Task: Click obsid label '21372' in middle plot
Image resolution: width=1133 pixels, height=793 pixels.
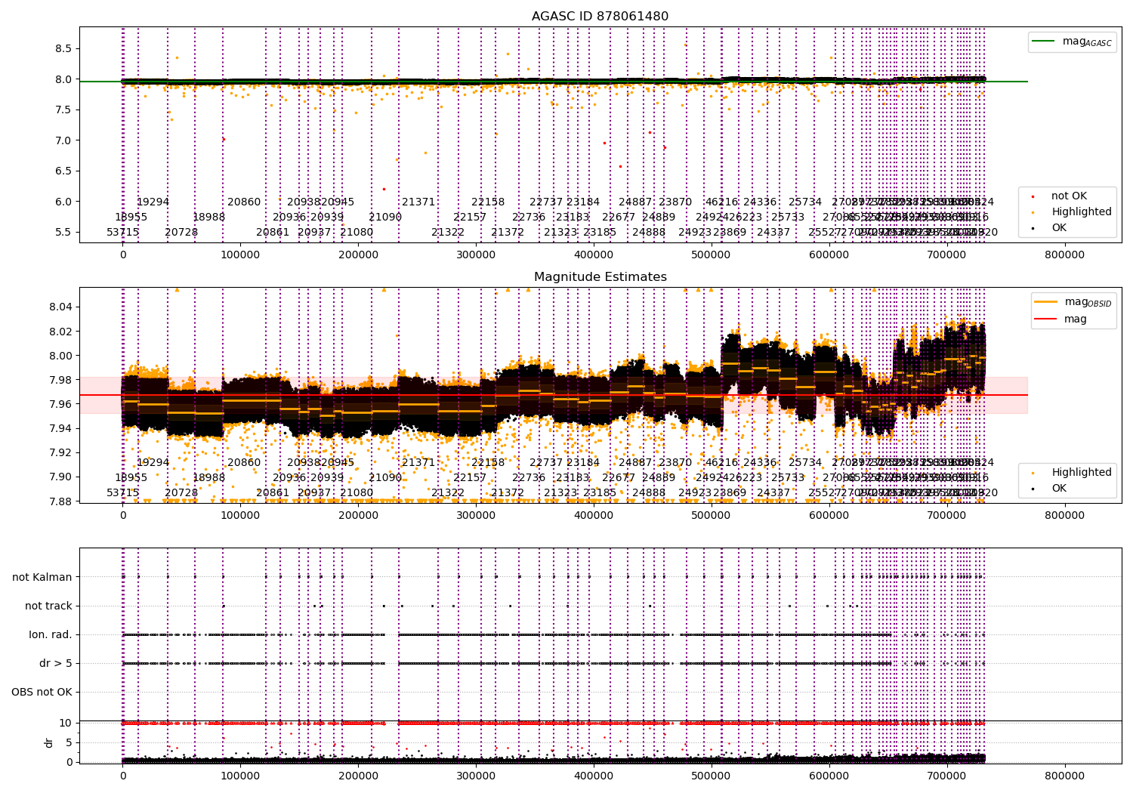Action: click(508, 492)
